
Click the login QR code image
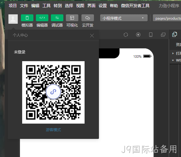tap(53, 92)
